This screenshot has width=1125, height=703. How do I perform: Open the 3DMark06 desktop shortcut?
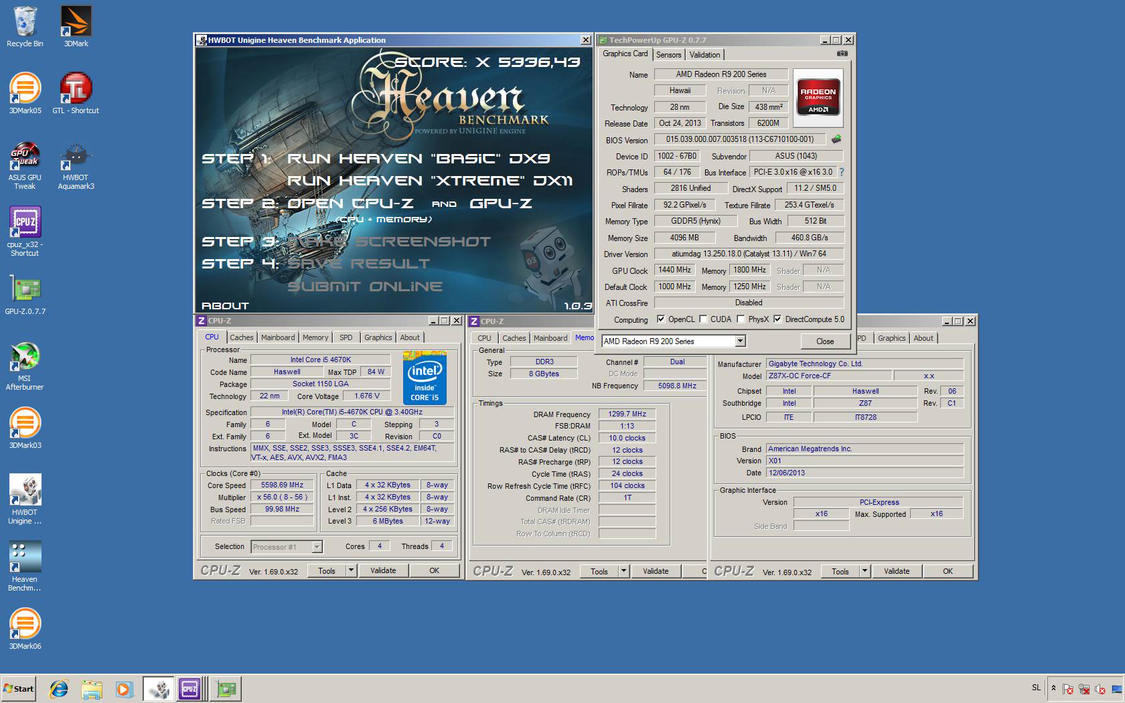click(25, 629)
